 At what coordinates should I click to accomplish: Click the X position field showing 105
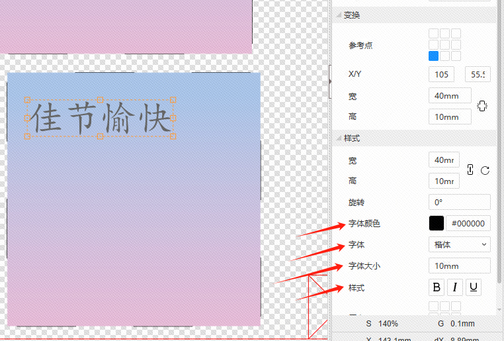(x=441, y=75)
